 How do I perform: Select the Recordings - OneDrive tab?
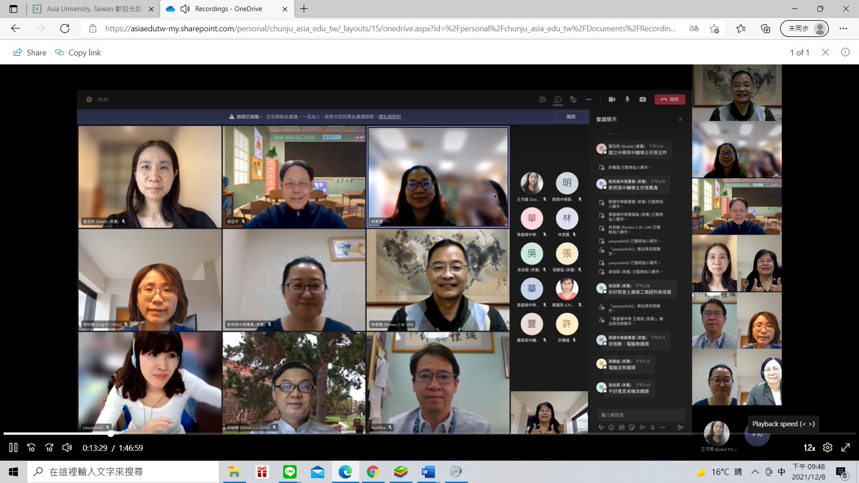click(227, 9)
